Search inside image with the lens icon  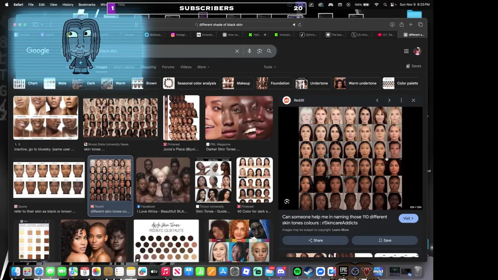tap(287, 201)
